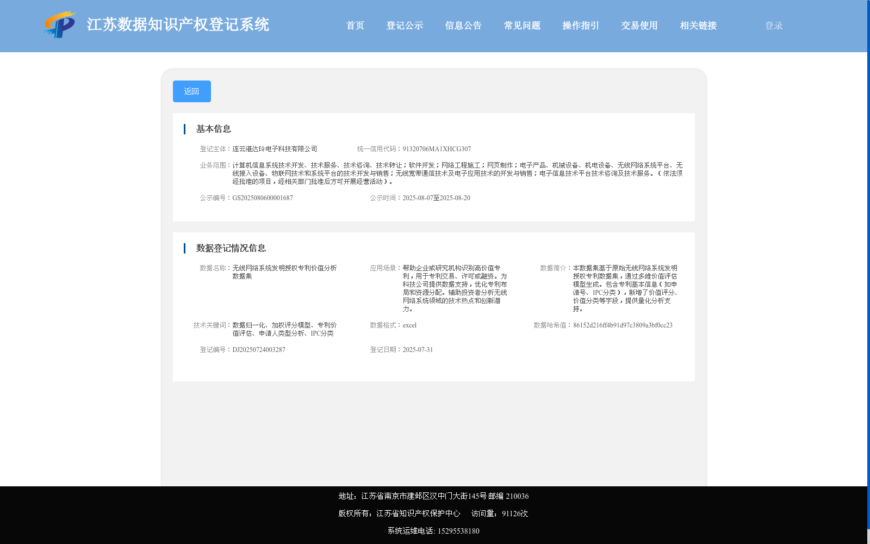Click the 数据格式 value excel

pyautogui.click(x=409, y=325)
